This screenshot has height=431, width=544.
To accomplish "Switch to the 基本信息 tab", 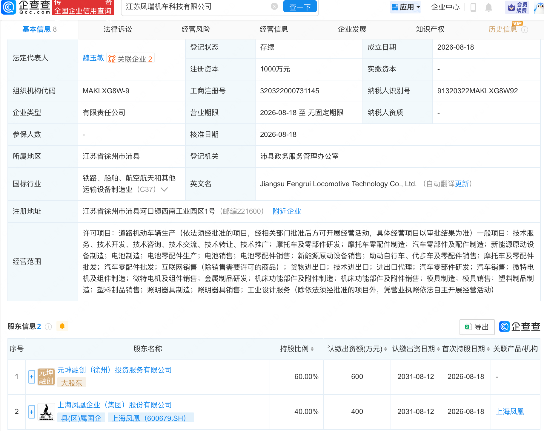I will pyautogui.click(x=39, y=29).
